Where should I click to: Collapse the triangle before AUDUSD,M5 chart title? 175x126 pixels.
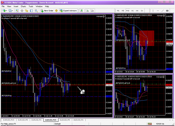tap(116, 15)
